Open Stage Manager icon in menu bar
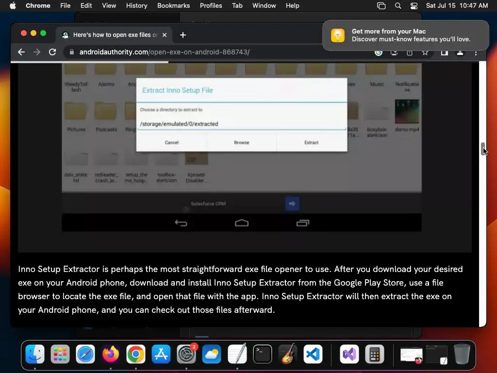The width and height of the screenshot is (497, 373). pos(381,6)
